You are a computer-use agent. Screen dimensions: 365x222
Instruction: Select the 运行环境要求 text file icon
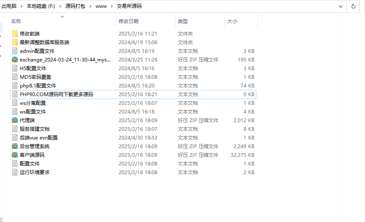tap(15, 172)
